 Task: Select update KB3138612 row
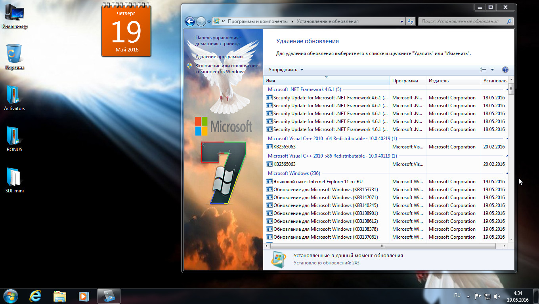386,221
